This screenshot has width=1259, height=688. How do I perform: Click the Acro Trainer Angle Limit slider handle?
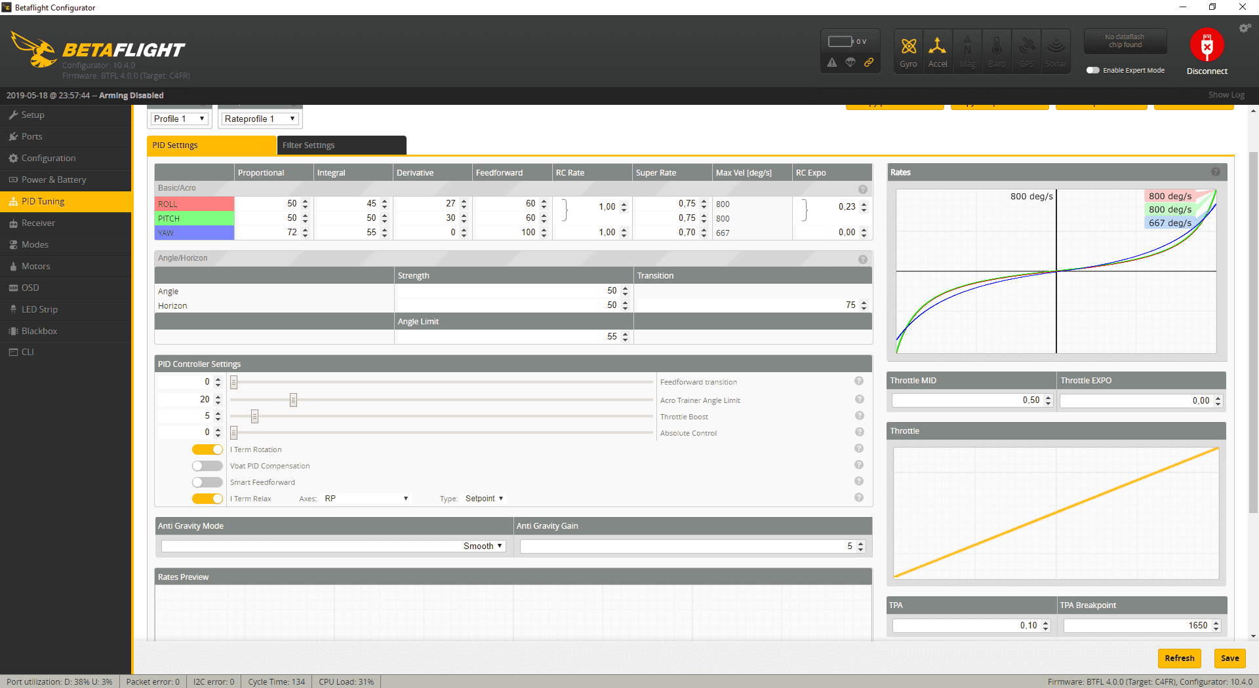(293, 400)
